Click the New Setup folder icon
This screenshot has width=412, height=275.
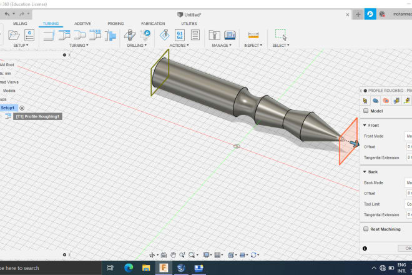pos(14,35)
